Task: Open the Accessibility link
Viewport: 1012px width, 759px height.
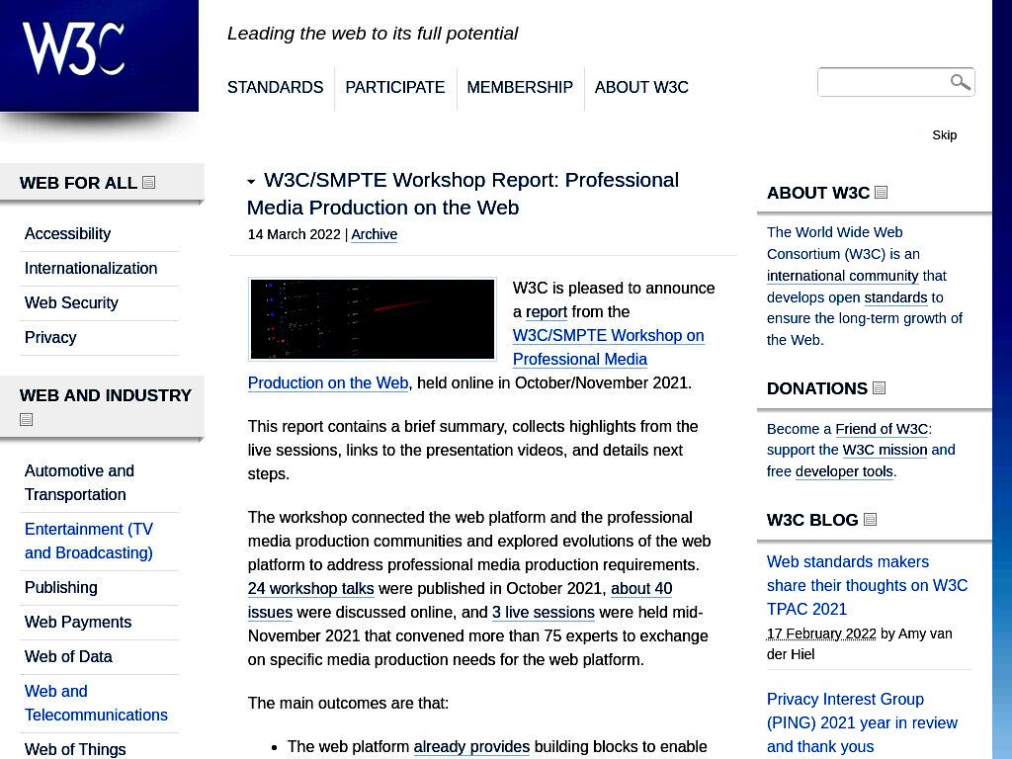Action: (x=68, y=233)
